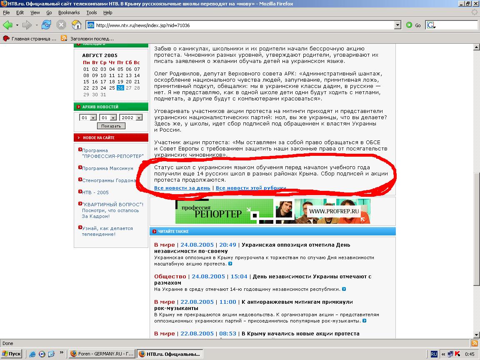Open the year 2002 dropdown
Image resolution: width=480 pixels, height=360 pixels.
pyautogui.click(x=139, y=118)
